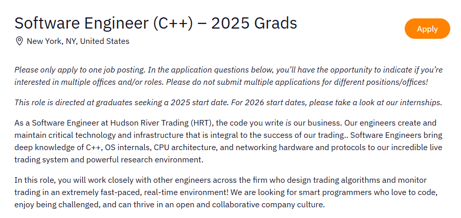Select the Software Engineer job title heading
The image size is (461, 218).
(x=156, y=23)
